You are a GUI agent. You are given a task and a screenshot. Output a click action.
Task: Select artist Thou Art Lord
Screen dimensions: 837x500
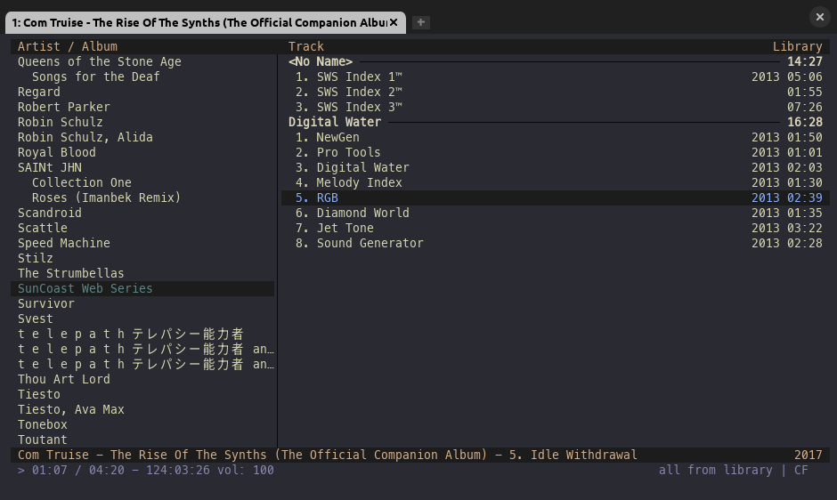click(x=63, y=379)
